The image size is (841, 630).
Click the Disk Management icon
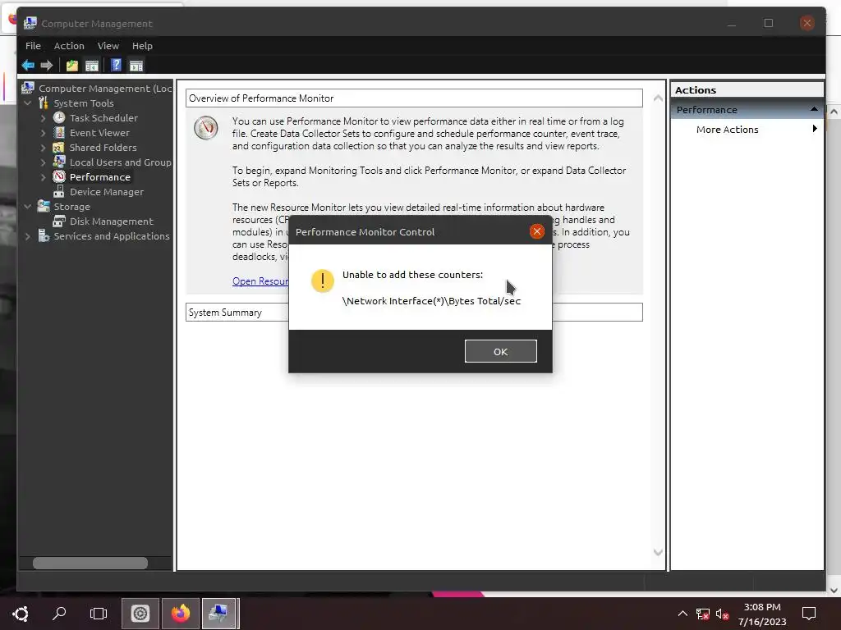pyautogui.click(x=59, y=221)
